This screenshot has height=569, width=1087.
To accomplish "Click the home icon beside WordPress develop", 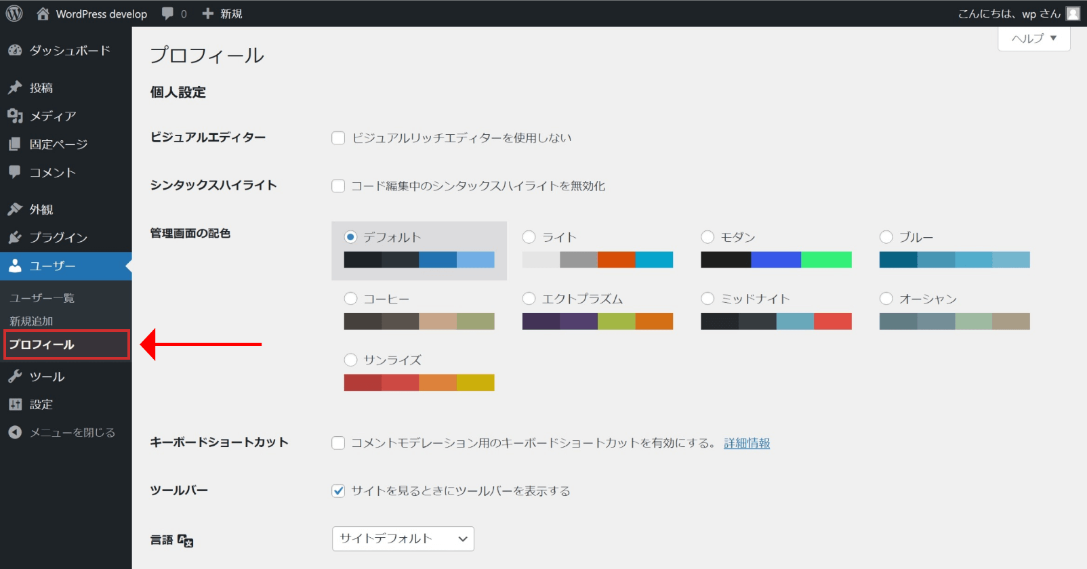I will (43, 14).
